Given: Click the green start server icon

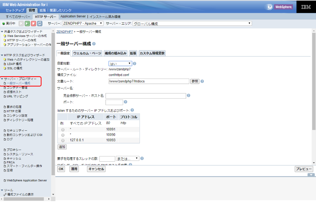Looking at the screenshot, I should [27, 24].
